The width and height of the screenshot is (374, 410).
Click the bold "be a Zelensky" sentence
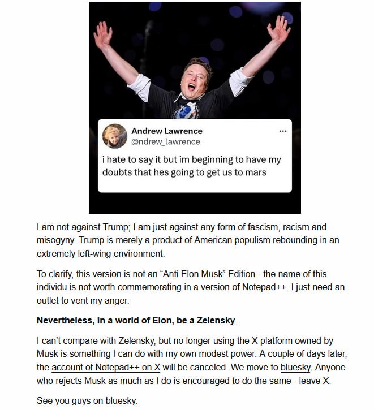[x=136, y=320]
